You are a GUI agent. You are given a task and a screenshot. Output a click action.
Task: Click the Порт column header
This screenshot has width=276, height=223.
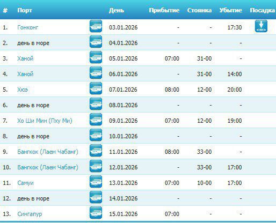tap(25, 10)
